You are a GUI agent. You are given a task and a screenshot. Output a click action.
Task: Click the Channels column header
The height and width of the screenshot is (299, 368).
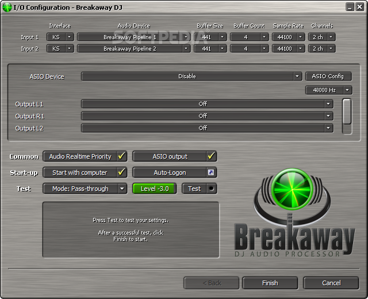(322, 25)
